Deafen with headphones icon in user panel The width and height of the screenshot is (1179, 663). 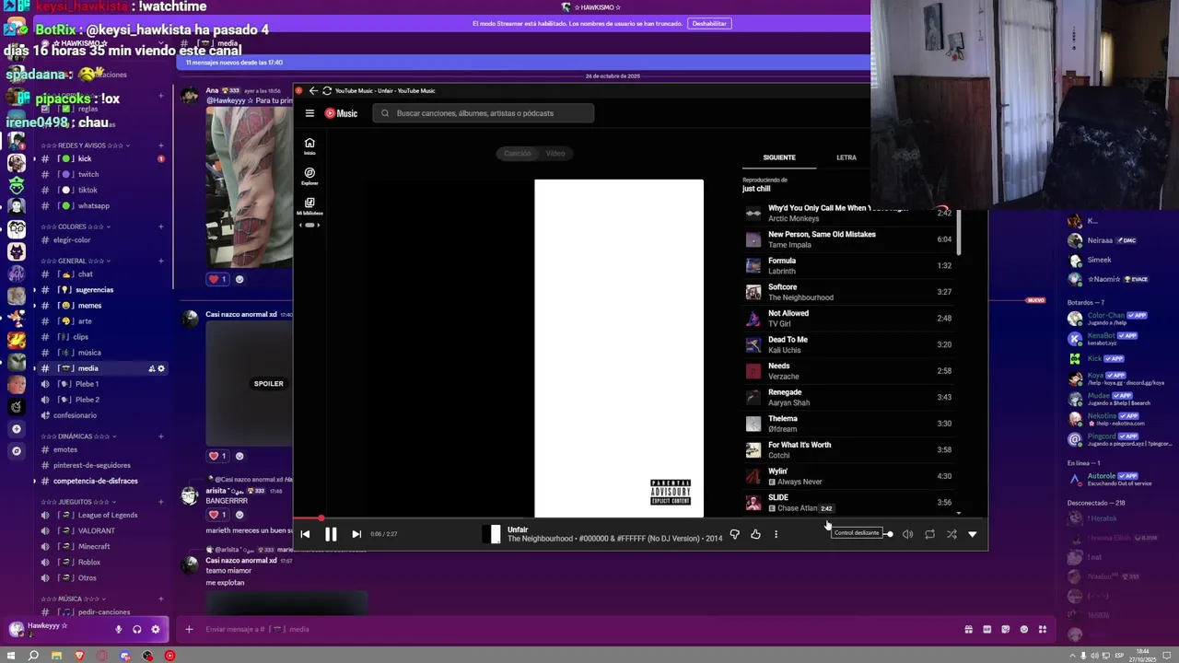(x=136, y=630)
